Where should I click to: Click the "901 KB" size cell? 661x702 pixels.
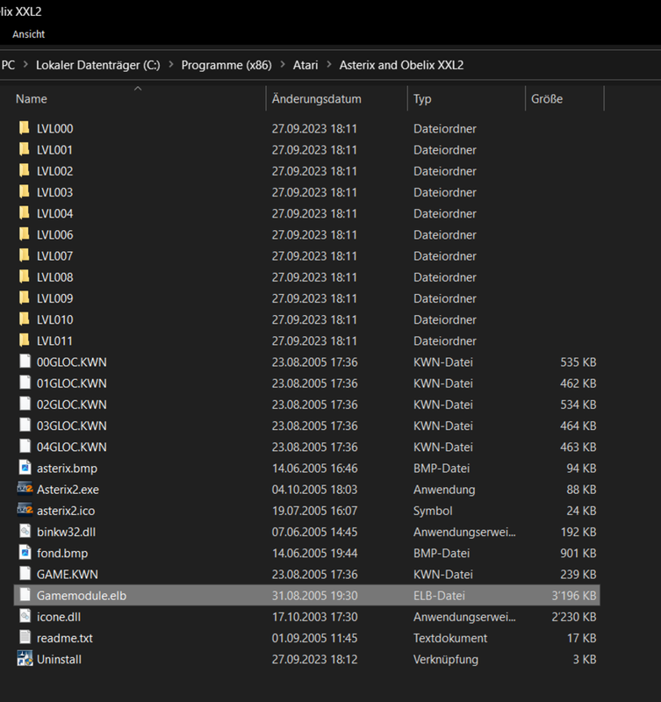pos(578,553)
